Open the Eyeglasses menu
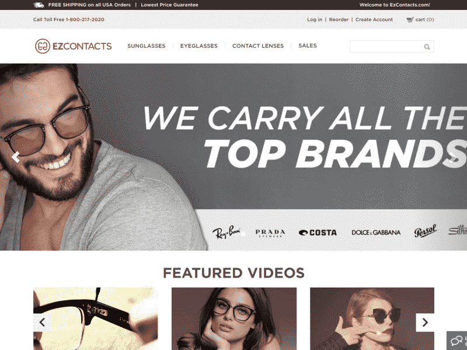This screenshot has width=467, height=350. coord(198,46)
